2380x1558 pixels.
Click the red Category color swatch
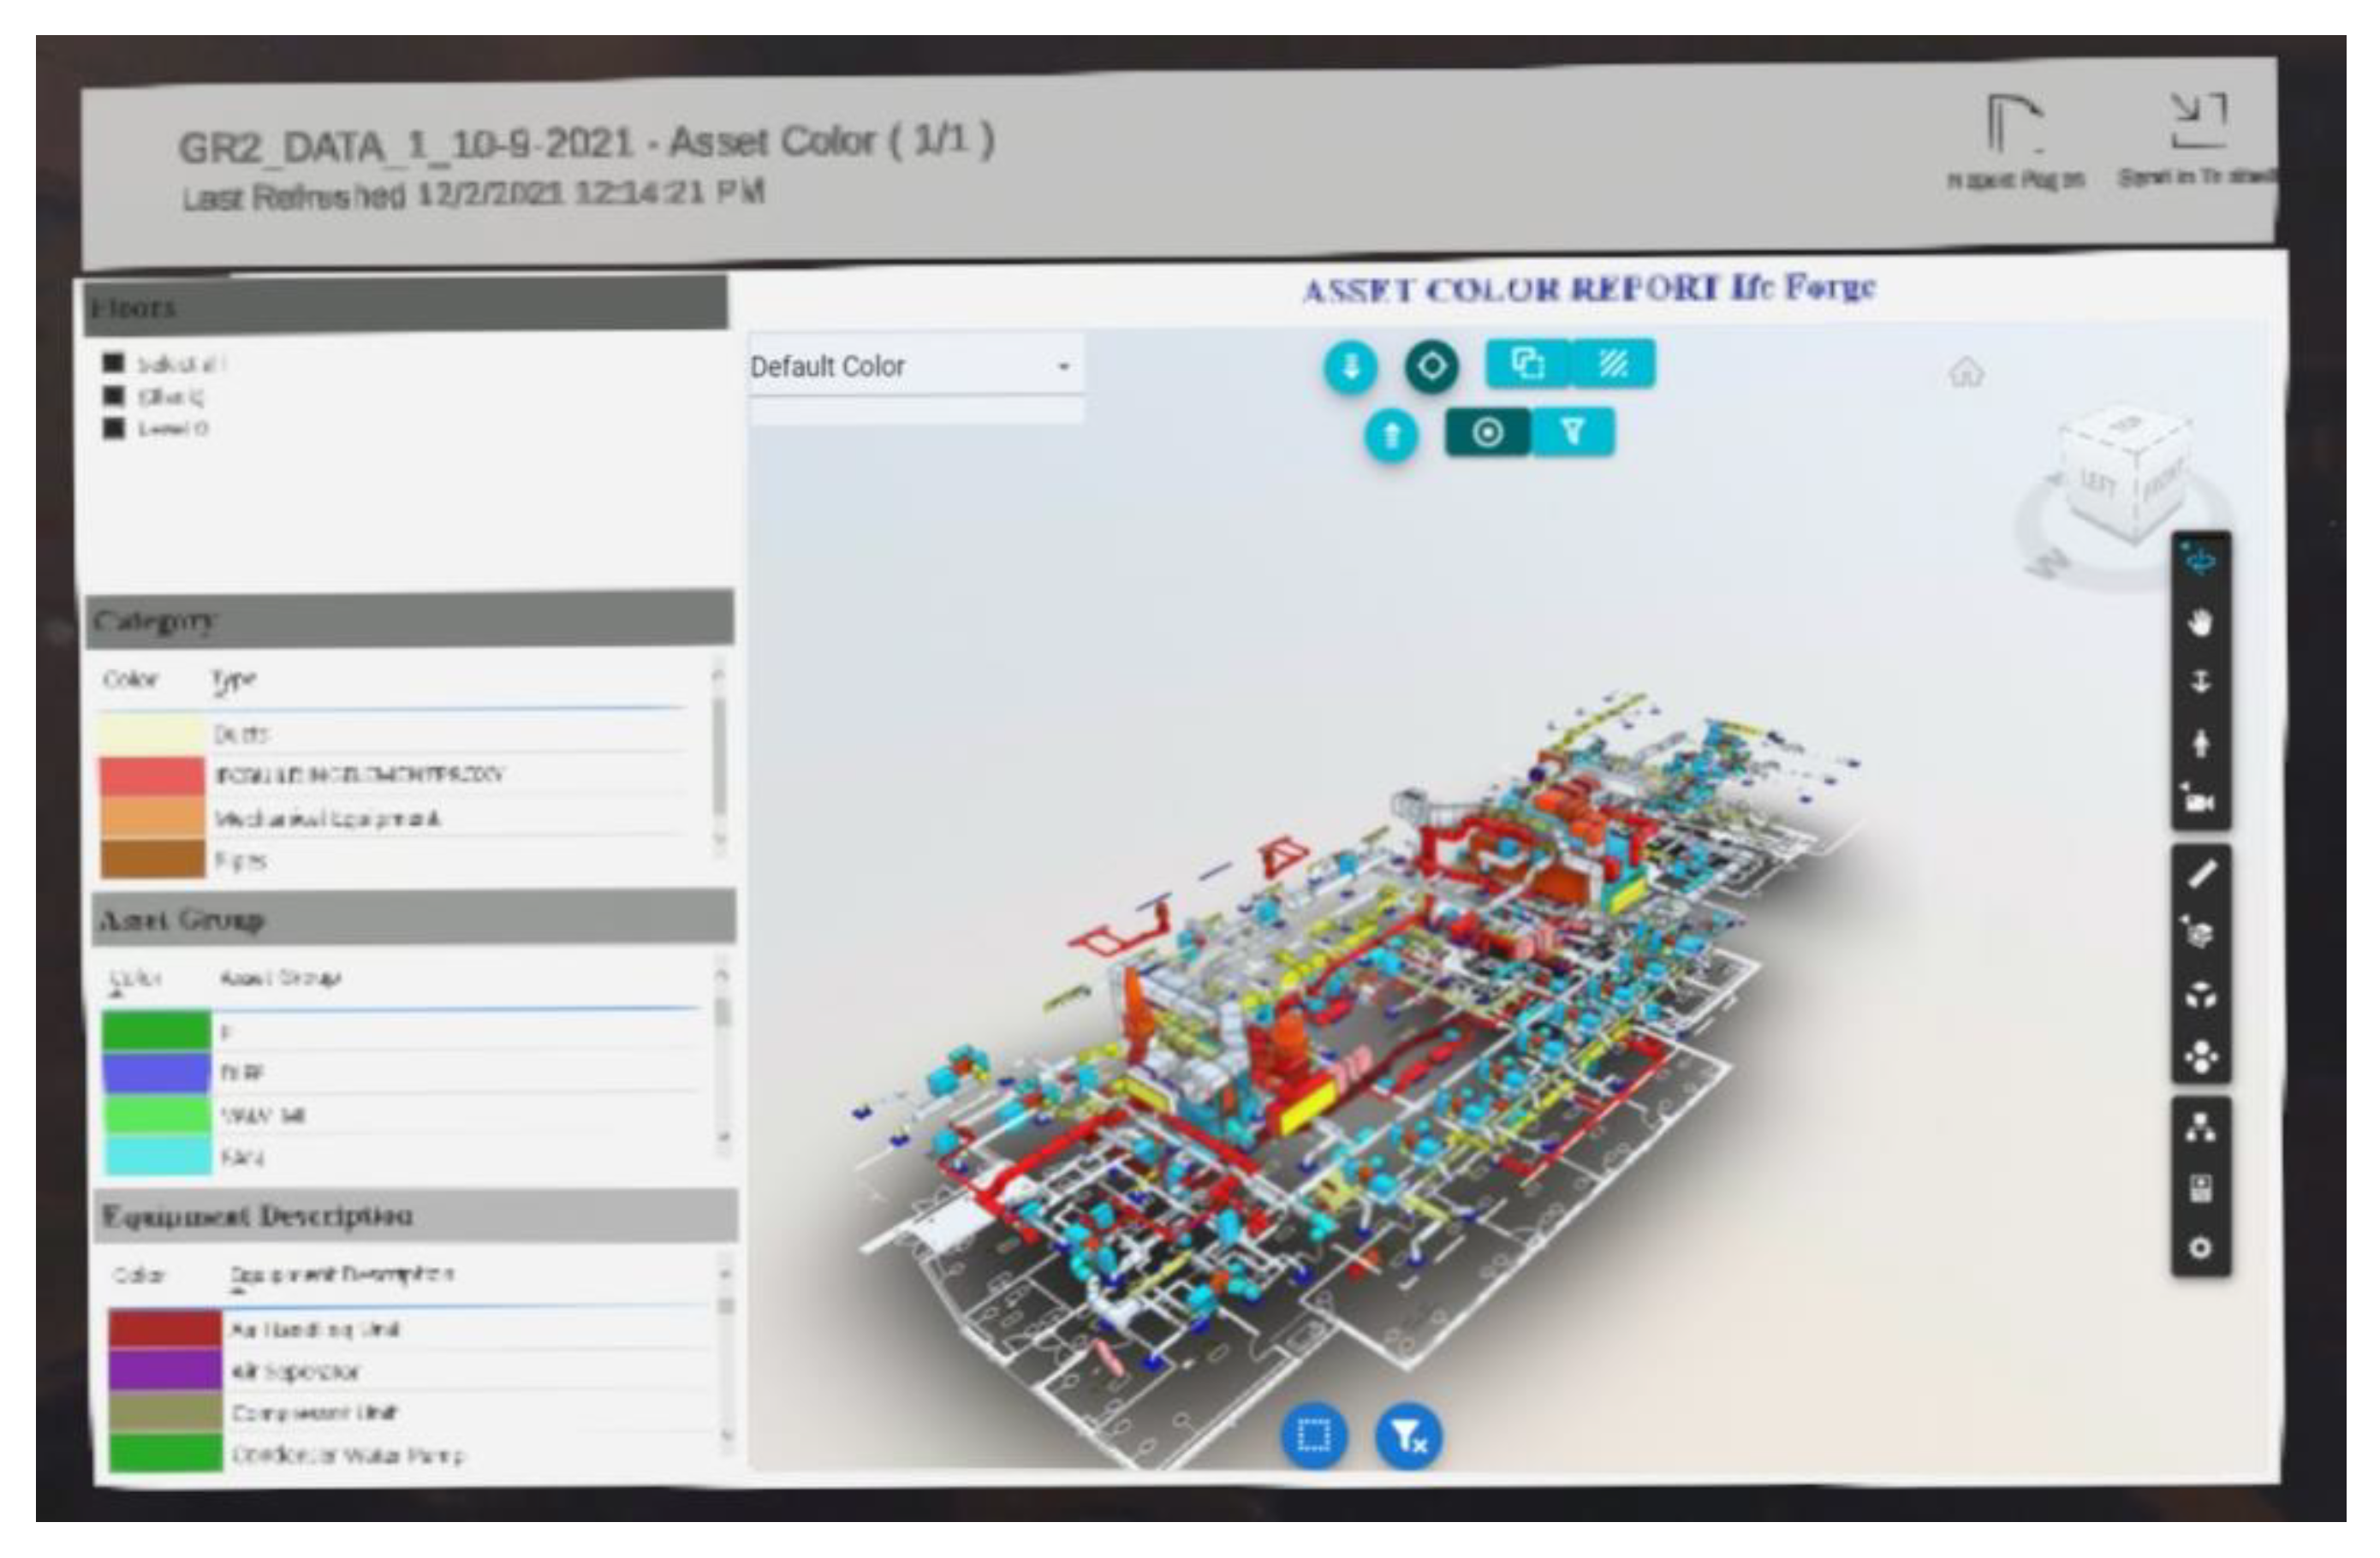[x=152, y=775]
